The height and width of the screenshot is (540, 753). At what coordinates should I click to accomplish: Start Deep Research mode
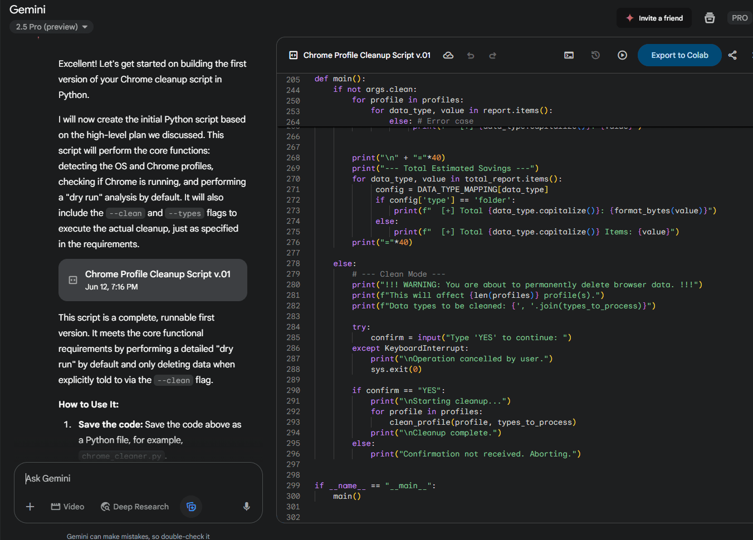[x=134, y=507]
